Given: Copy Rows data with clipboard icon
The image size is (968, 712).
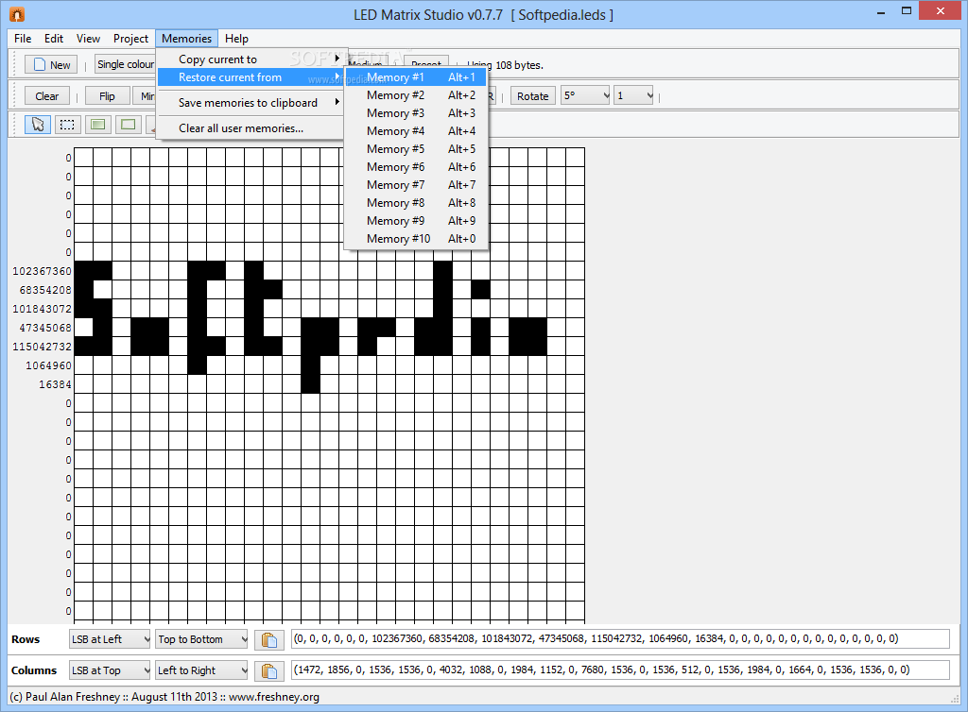Looking at the screenshot, I should 269,640.
